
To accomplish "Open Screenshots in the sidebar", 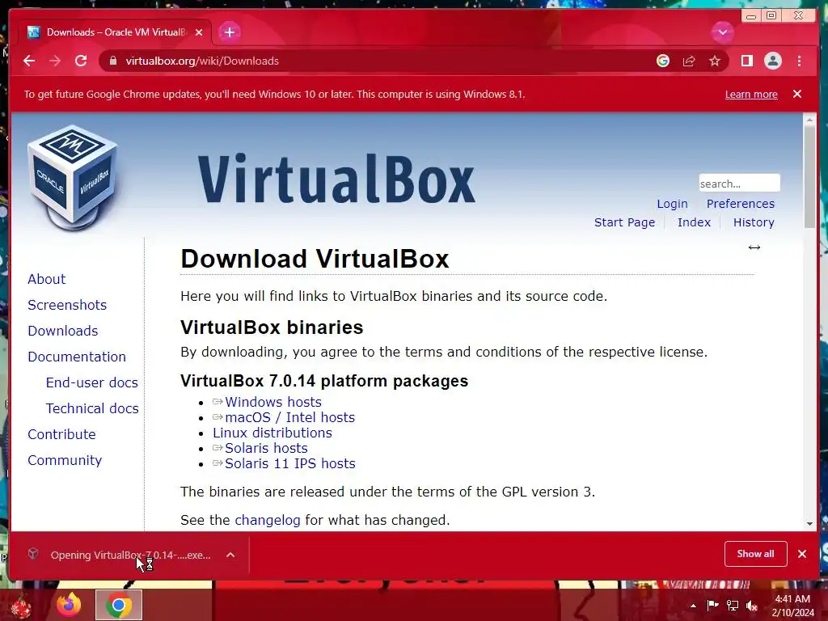I will click(x=67, y=305).
